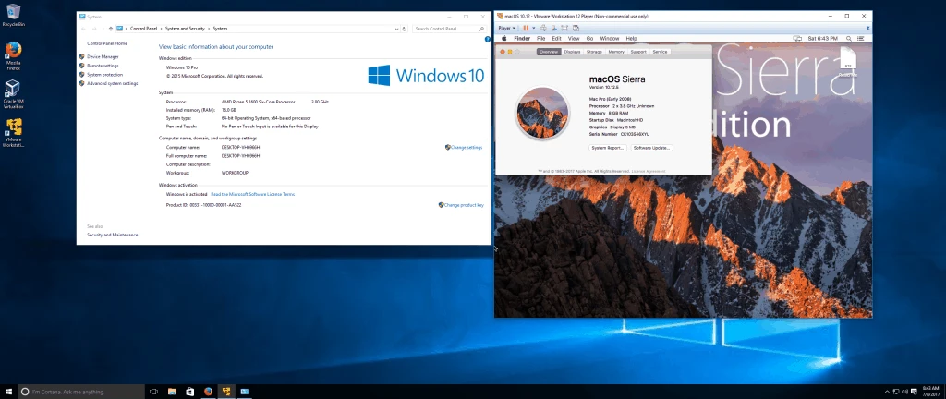Open Oracle VM VirtualBox desktop shortcut
The image size is (946, 399).
(x=13, y=93)
